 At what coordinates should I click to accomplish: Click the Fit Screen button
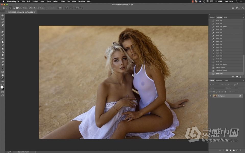pos(69,8)
